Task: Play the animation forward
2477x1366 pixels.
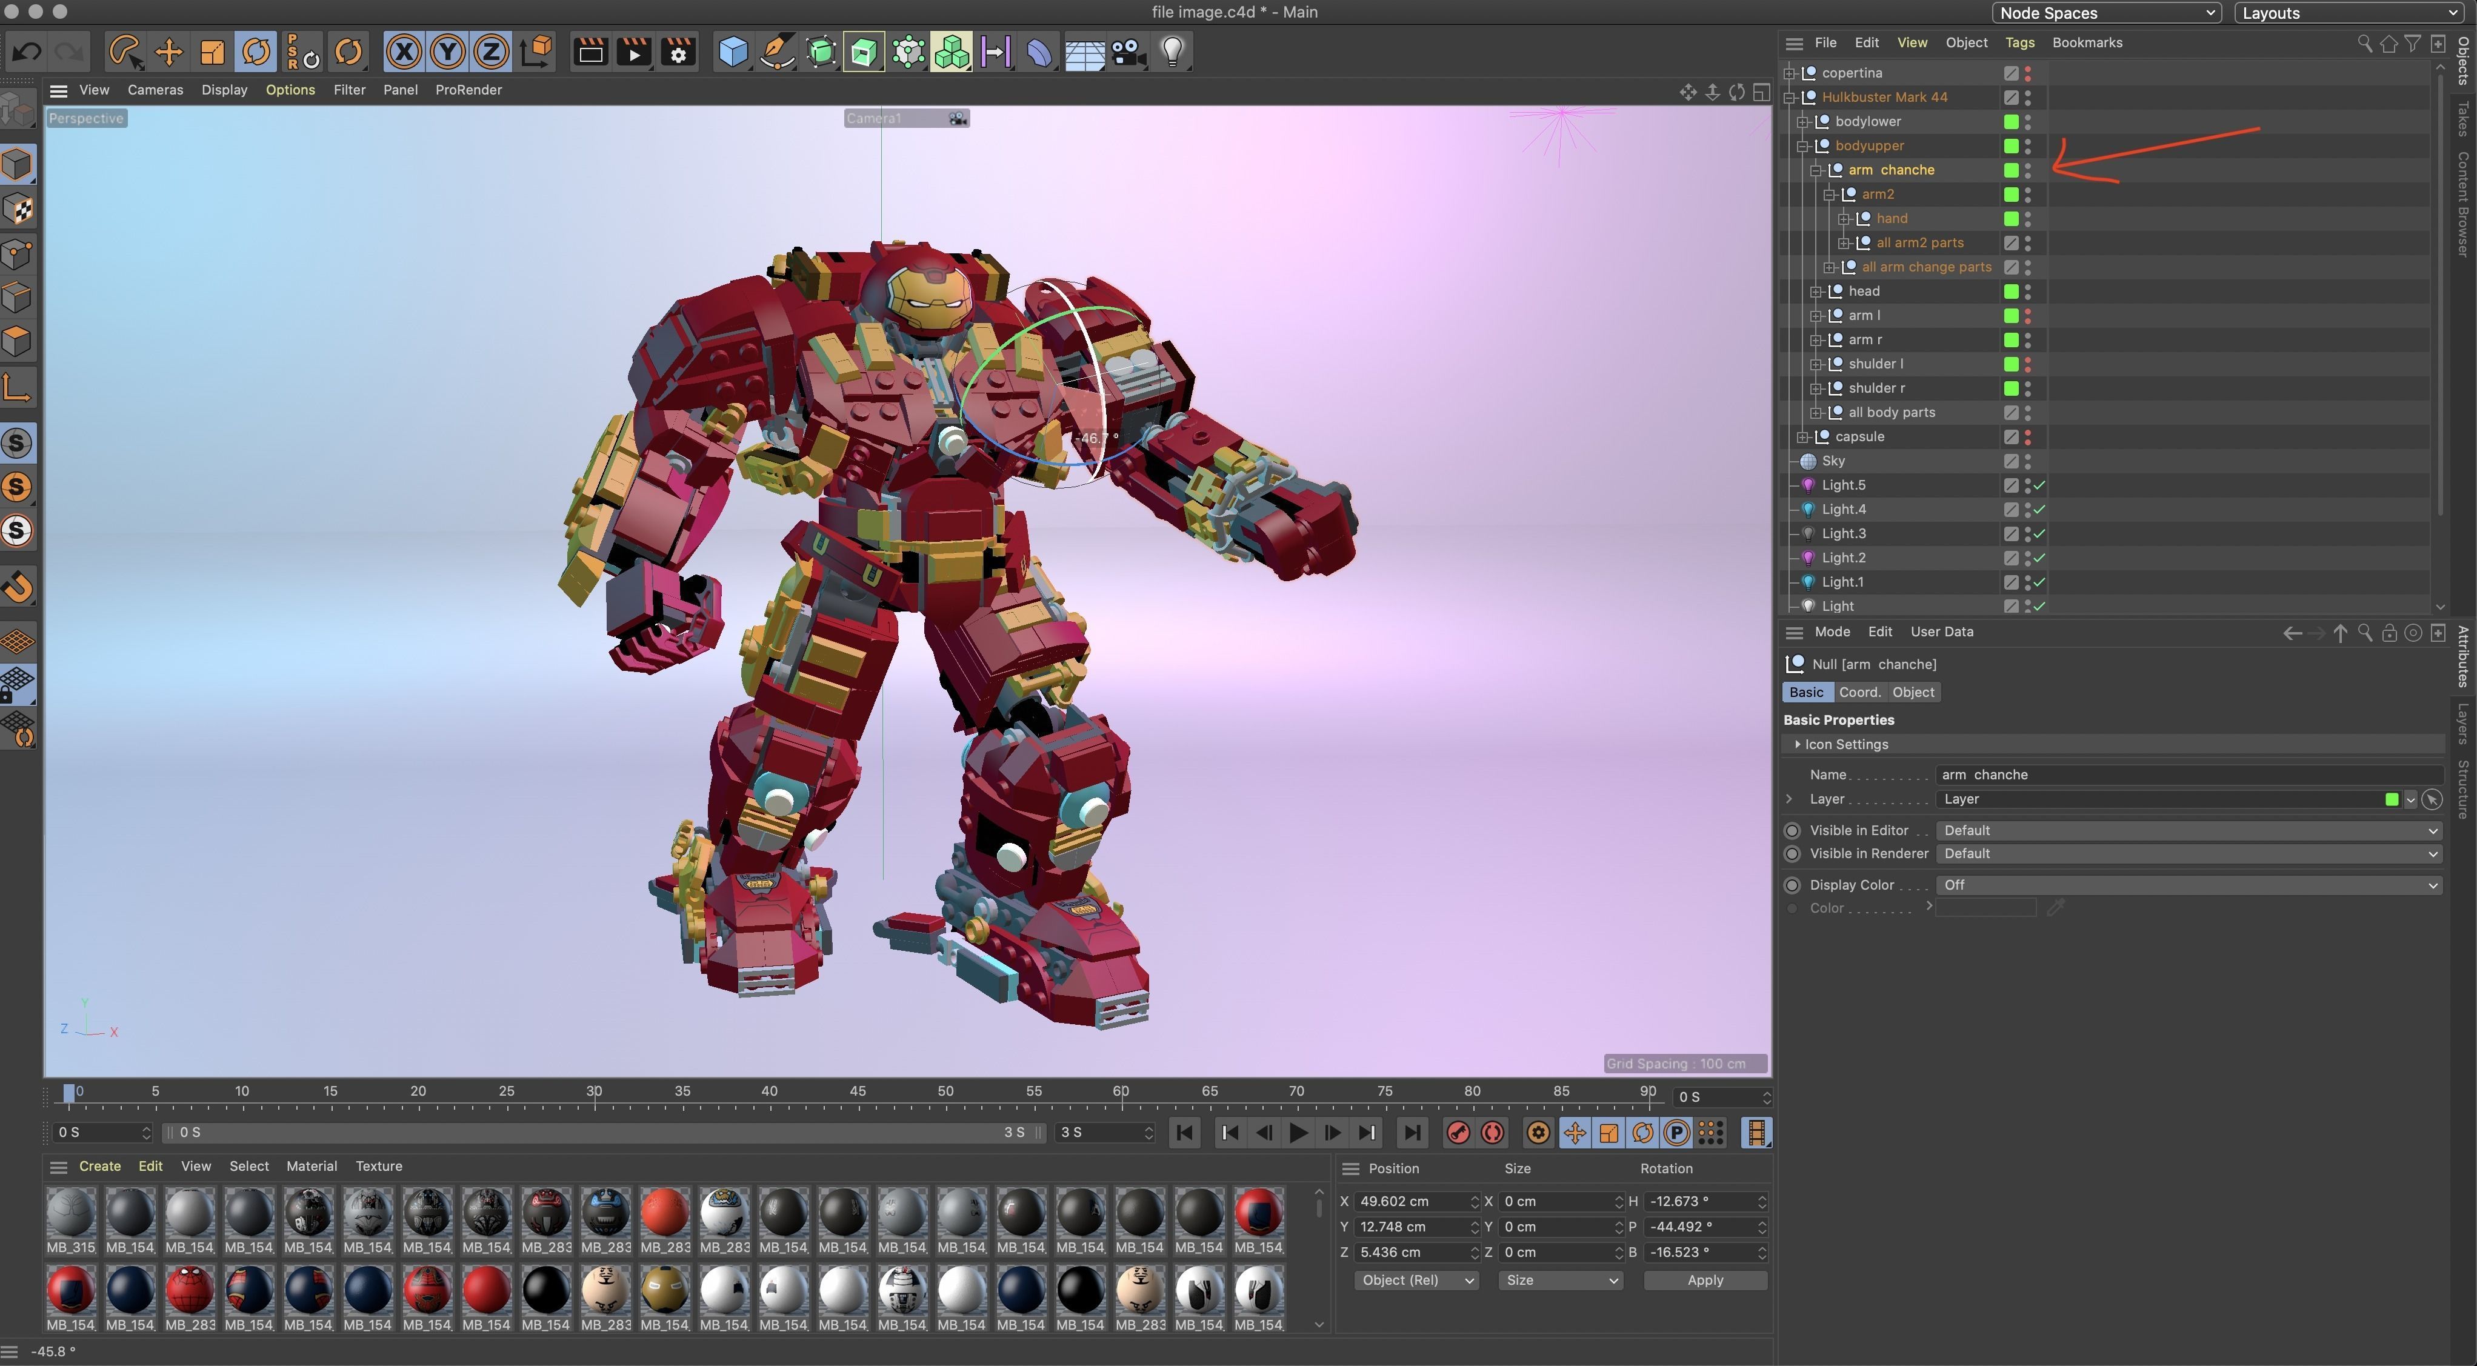Action: point(1298,1133)
